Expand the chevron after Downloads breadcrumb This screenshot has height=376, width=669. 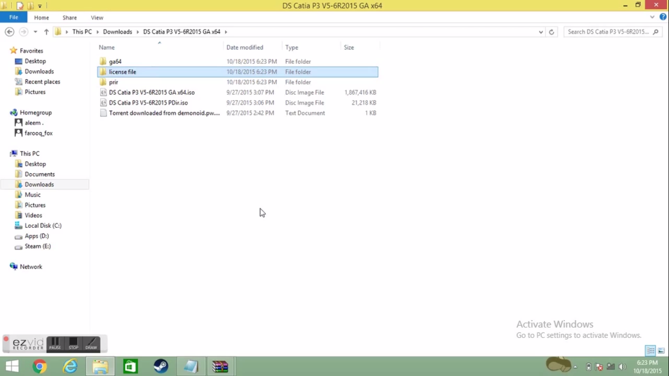tap(138, 32)
